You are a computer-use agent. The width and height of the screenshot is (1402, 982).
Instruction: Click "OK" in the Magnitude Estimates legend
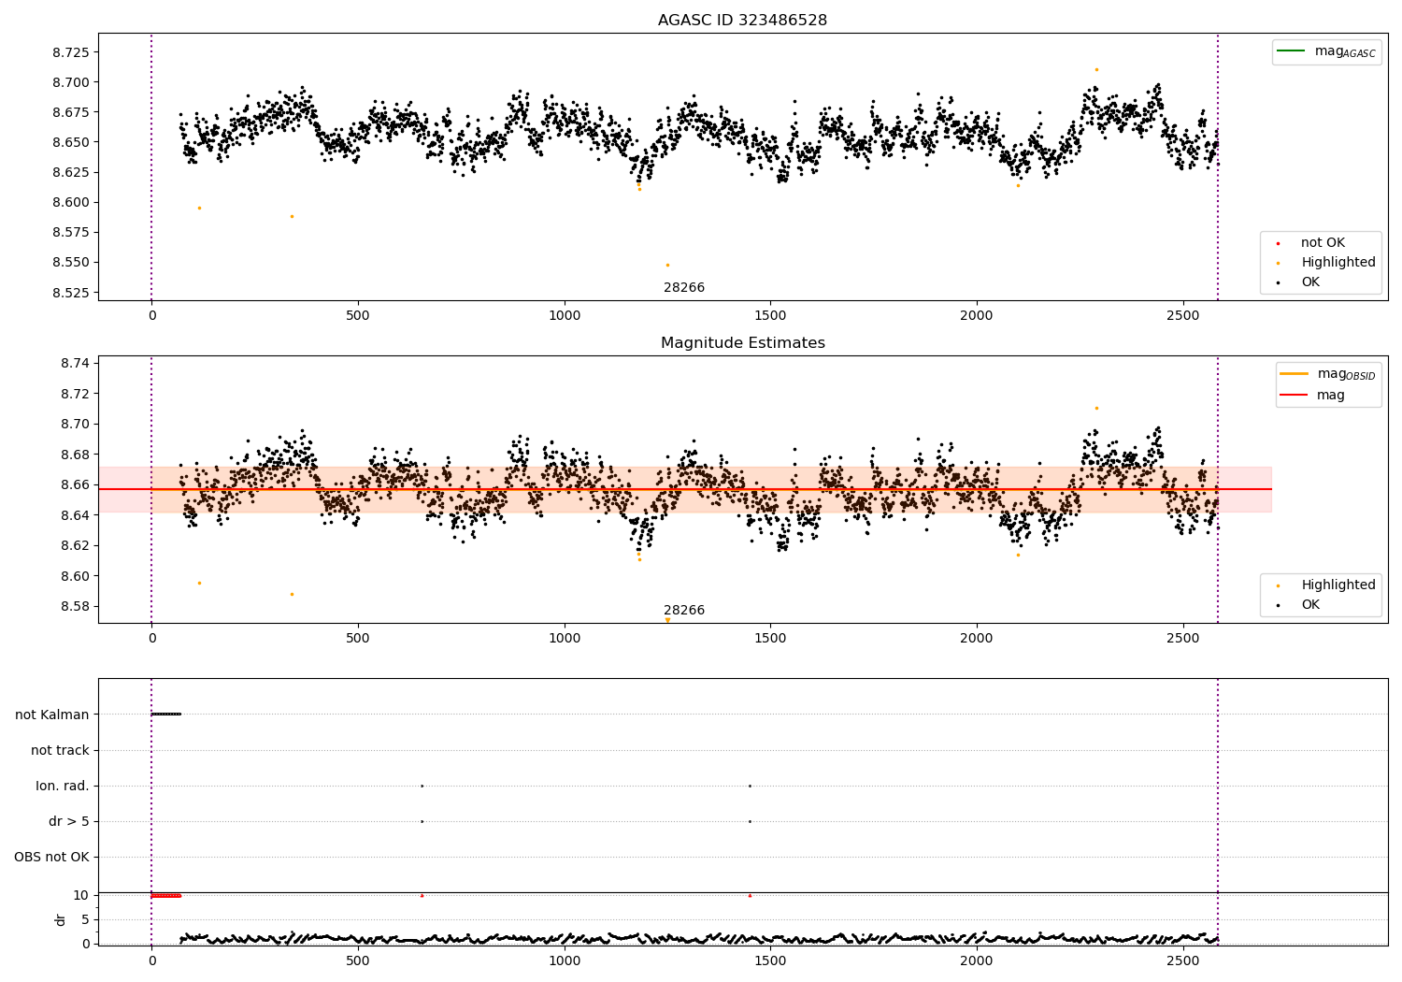(1310, 604)
